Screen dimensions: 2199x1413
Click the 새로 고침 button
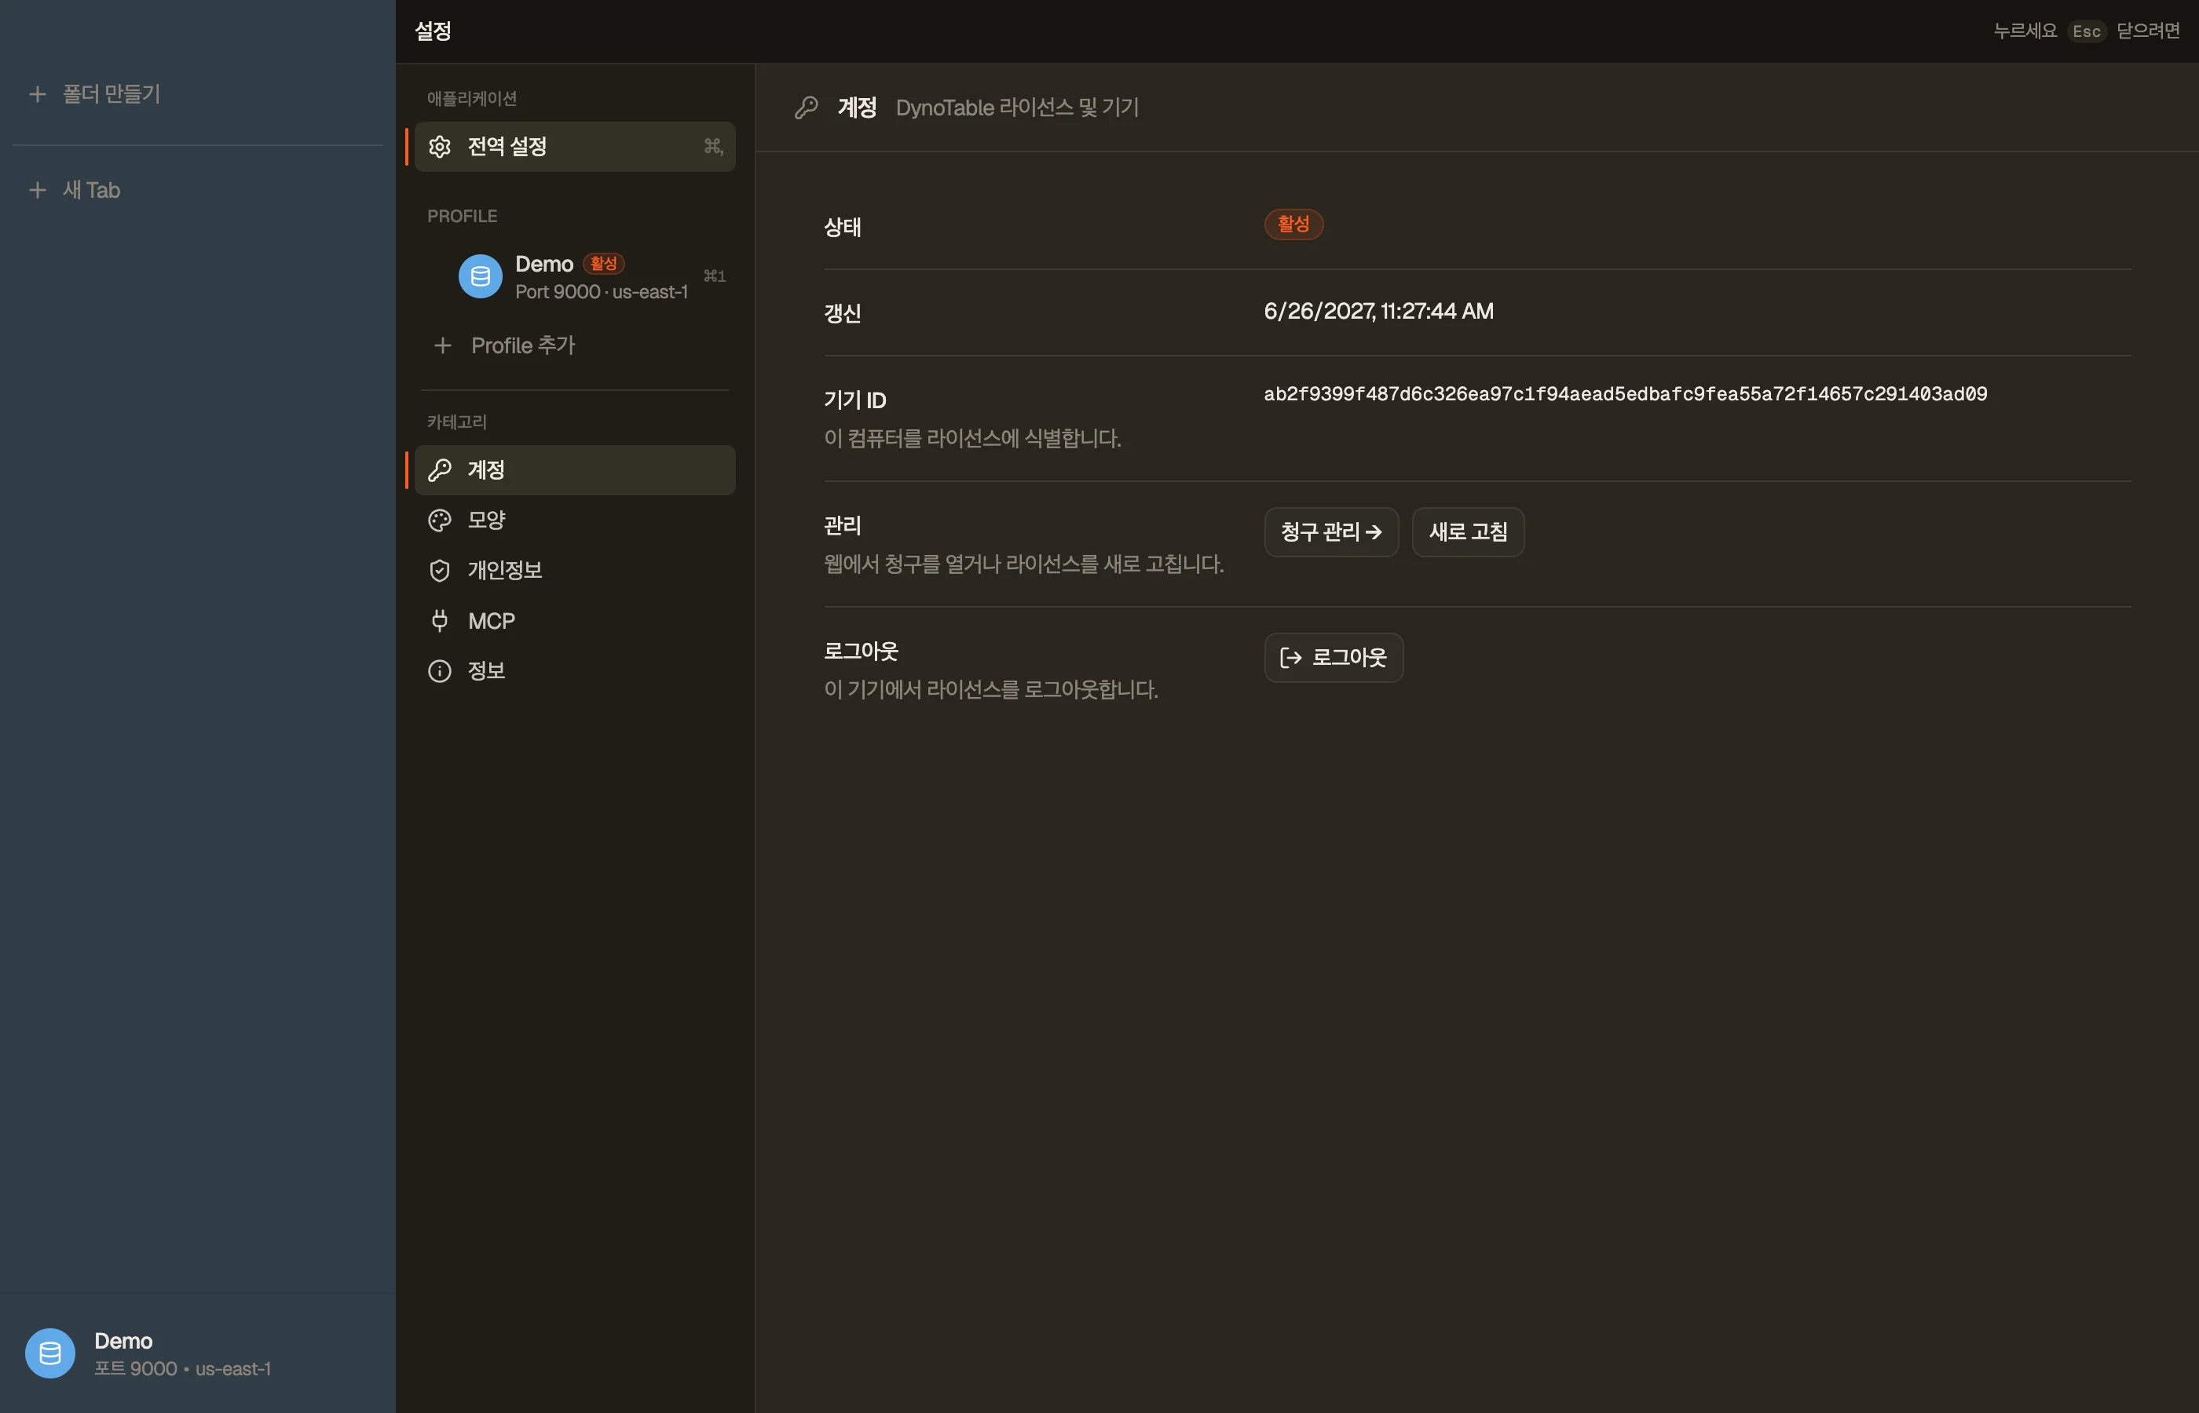coord(1468,532)
